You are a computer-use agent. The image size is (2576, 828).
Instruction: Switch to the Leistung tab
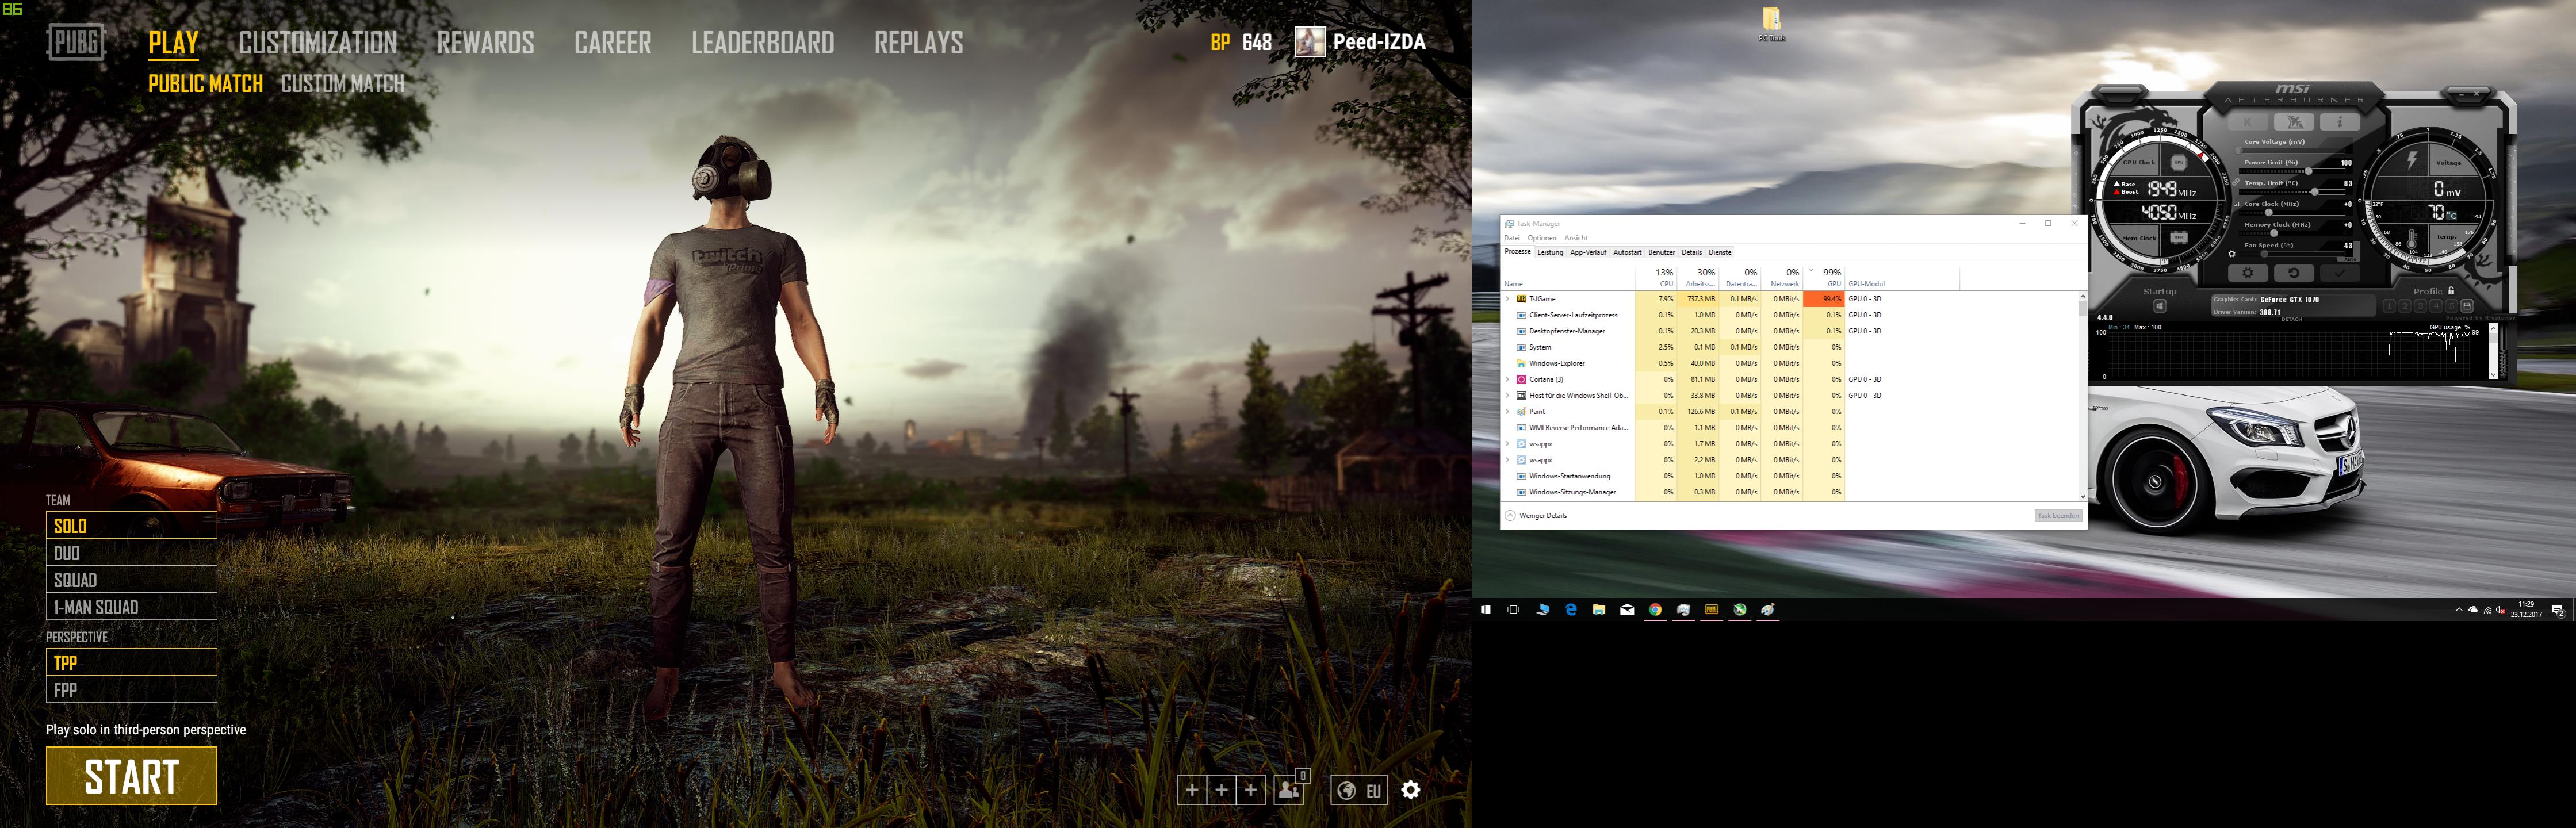(1550, 252)
